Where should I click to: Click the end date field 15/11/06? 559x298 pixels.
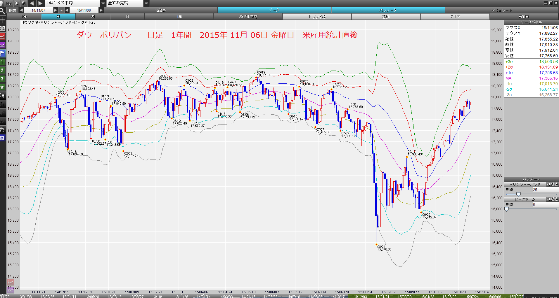tap(84, 10)
